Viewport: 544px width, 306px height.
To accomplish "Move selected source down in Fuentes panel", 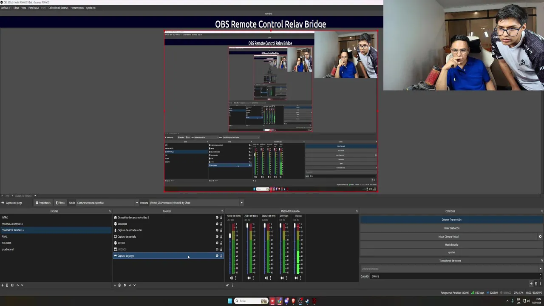I will pyautogui.click(x=134, y=285).
